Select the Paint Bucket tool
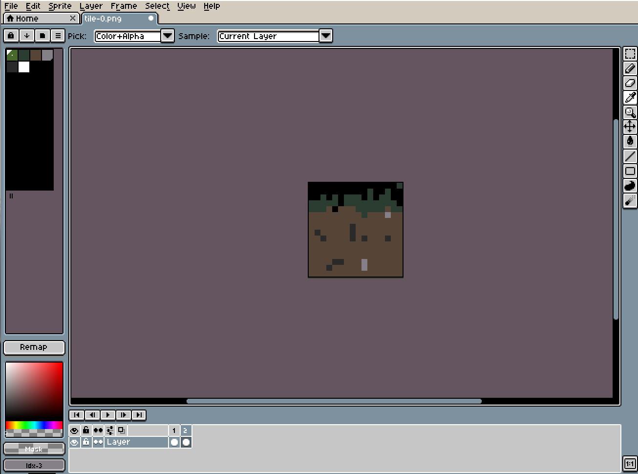The image size is (638, 474). [x=630, y=142]
